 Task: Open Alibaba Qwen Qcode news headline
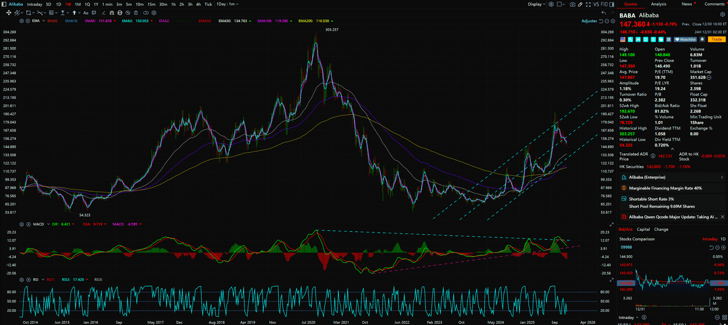[672, 217]
